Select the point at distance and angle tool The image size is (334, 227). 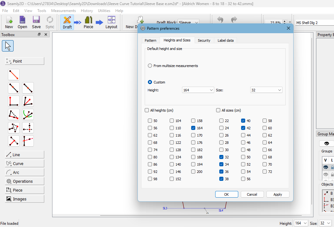point(14,75)
